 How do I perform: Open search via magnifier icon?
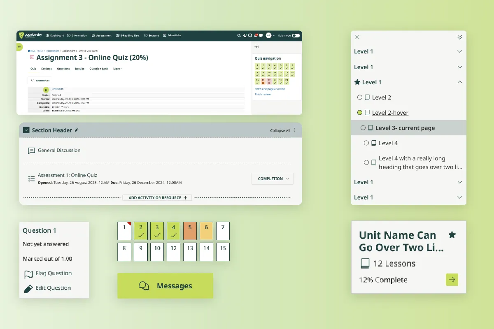tap(239, 35)
